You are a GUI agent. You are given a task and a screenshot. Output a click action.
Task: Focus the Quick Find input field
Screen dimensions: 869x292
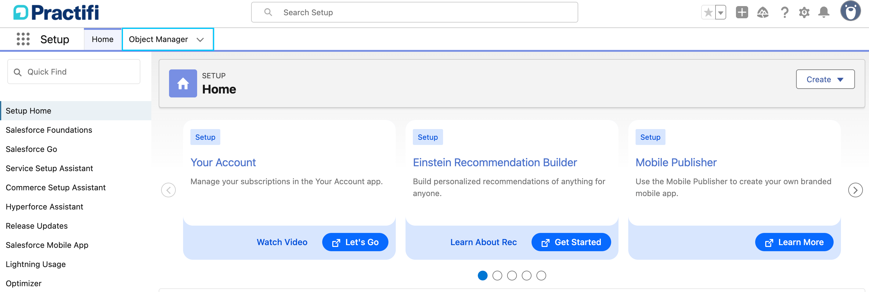tap(74, 72)
